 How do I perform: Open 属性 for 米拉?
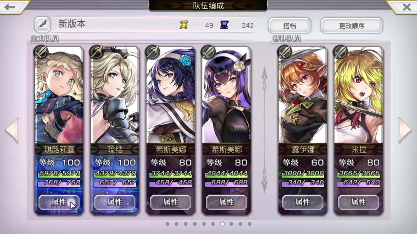(x=358, y=202)
